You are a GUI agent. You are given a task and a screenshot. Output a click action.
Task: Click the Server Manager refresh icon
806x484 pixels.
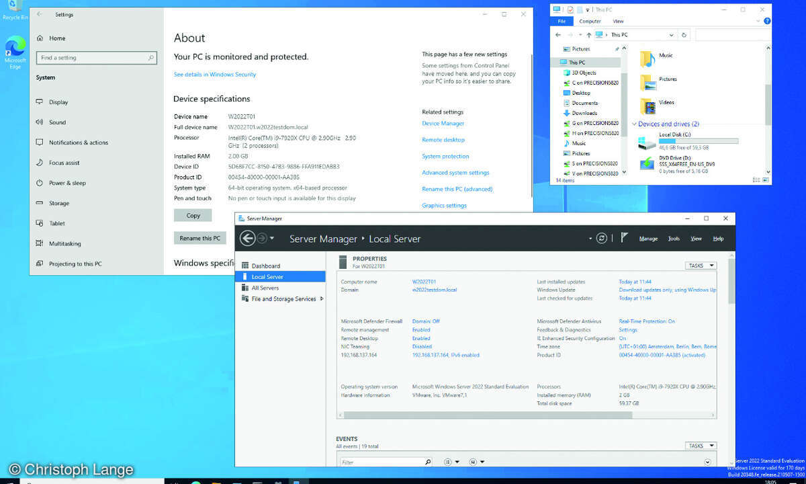(x=602, y=238)
